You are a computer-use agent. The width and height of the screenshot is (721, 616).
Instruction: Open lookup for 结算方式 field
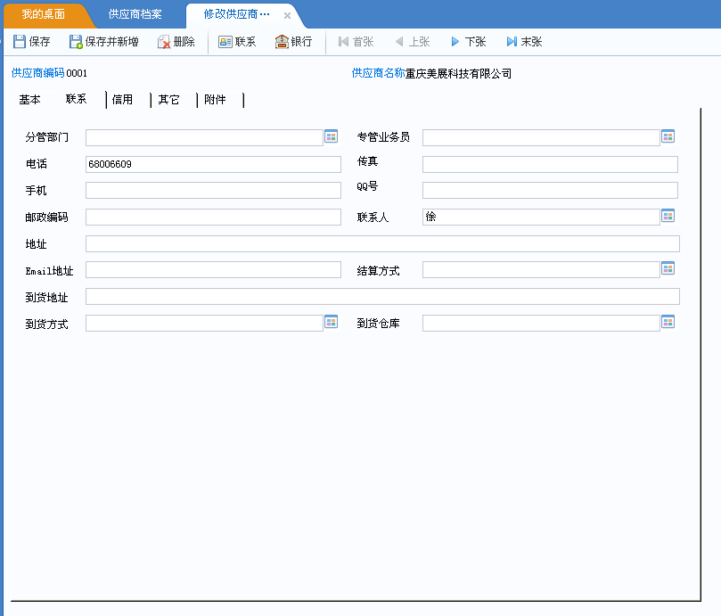click(x=668, y=268)
